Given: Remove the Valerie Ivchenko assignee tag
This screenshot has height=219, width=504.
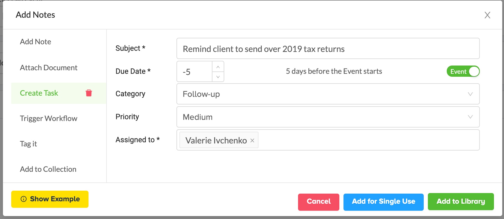Looking at the screenshot, I should (252, 140).
